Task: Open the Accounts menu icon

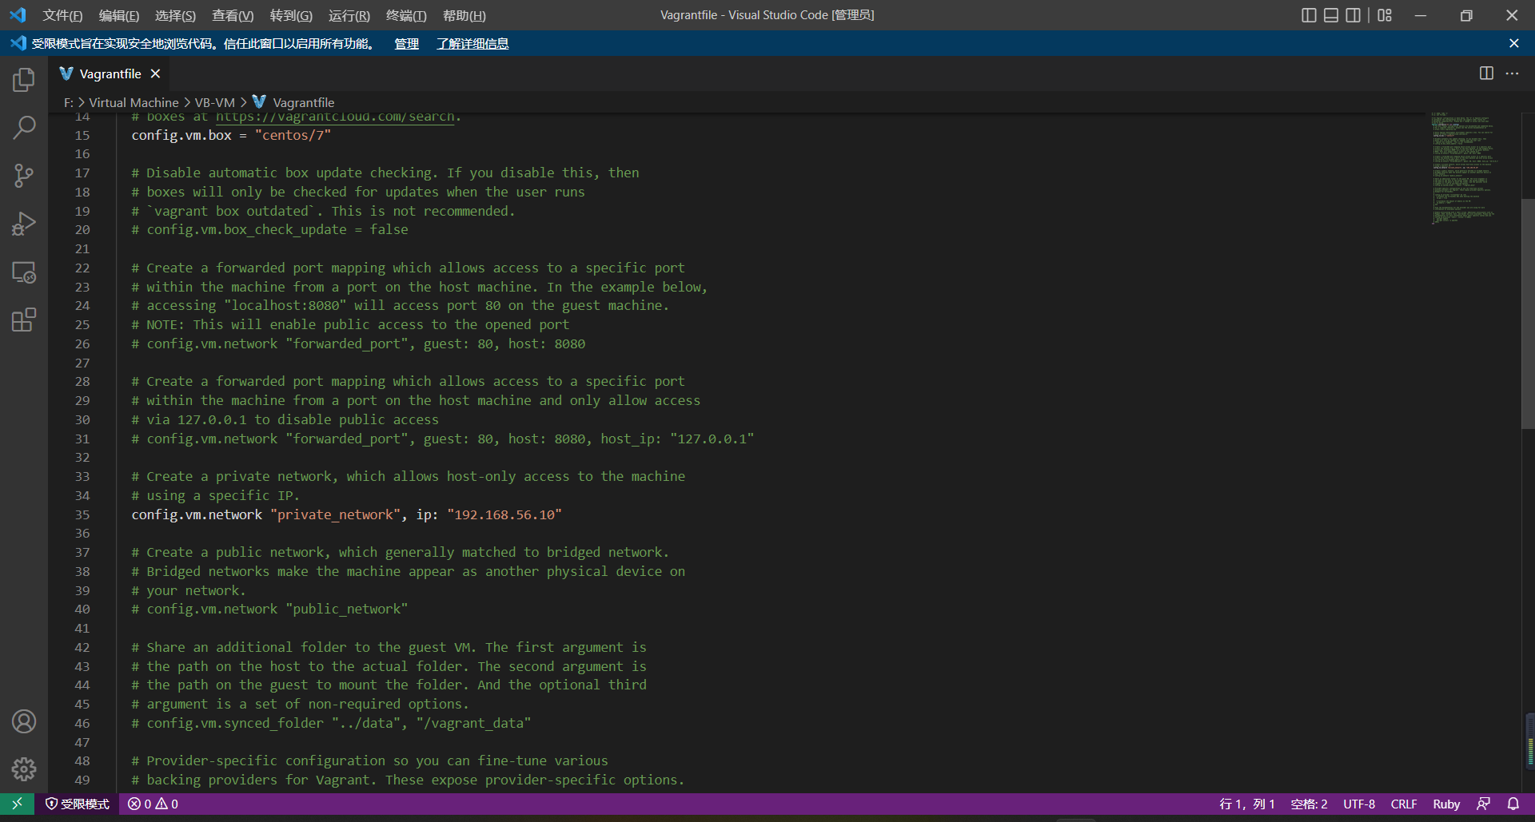Action: [24, 721]
